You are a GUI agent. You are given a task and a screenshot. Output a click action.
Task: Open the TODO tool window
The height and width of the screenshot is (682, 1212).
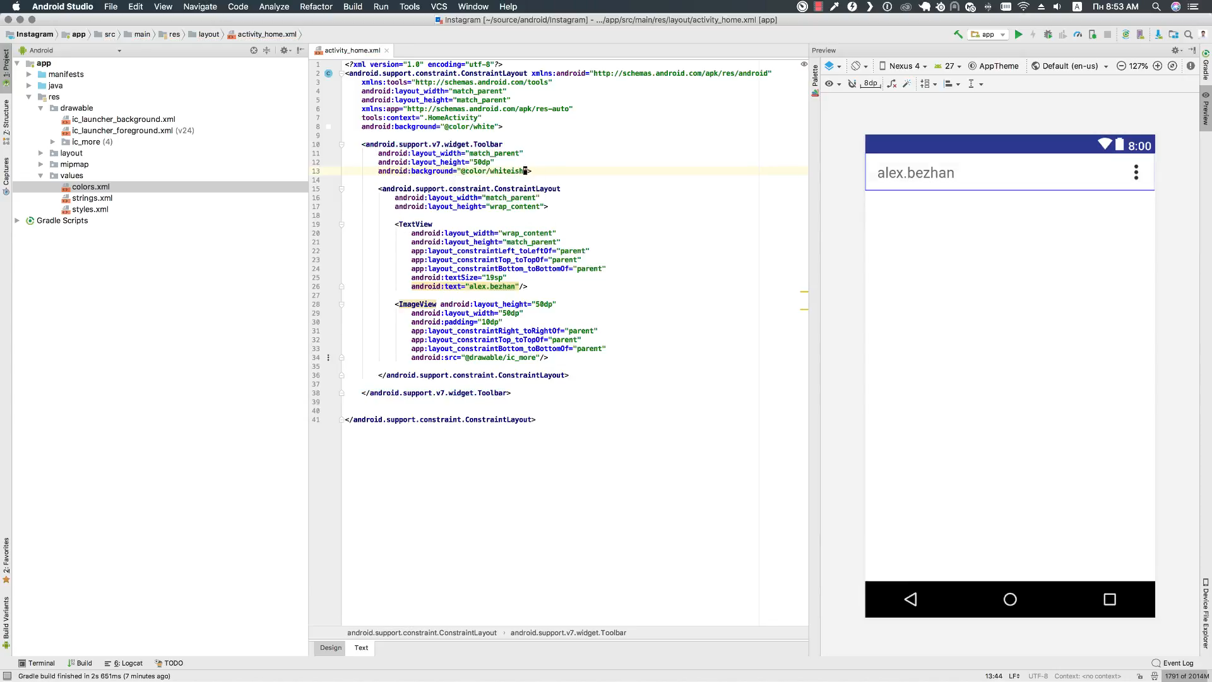coord(169,664)
